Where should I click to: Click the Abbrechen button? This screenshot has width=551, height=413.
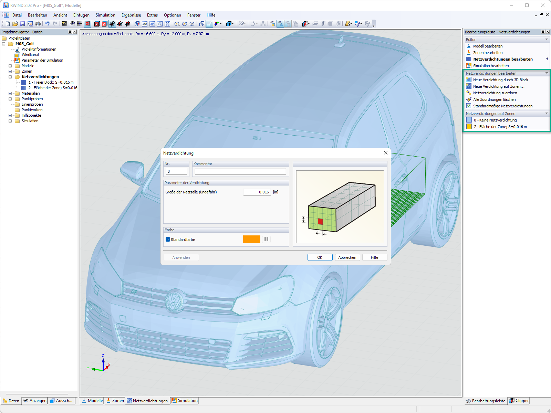(x=347, y=257)
